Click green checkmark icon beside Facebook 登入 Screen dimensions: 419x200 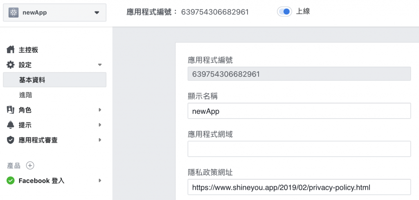(x=11, y=180)
